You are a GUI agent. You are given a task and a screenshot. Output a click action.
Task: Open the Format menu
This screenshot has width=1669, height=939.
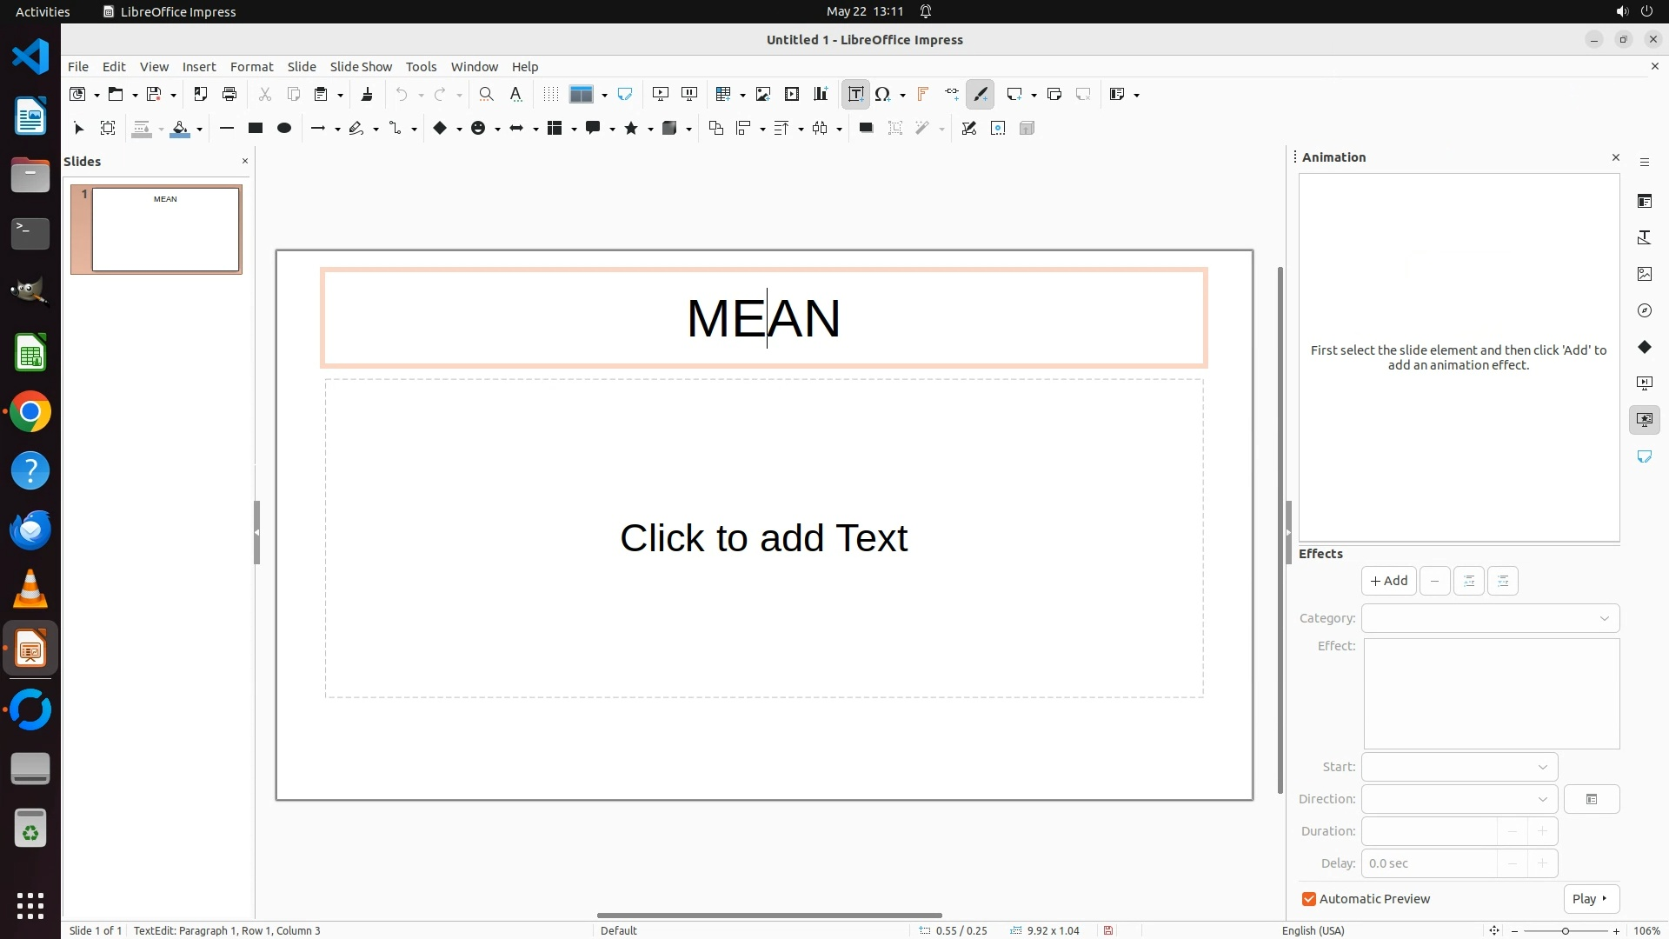(251, 66)
